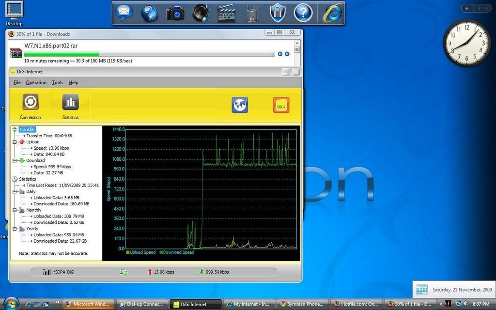496x310 pixels.
Task: Open the help question mark dock icon
Action: pyautogui.click(x=303, y=13)
